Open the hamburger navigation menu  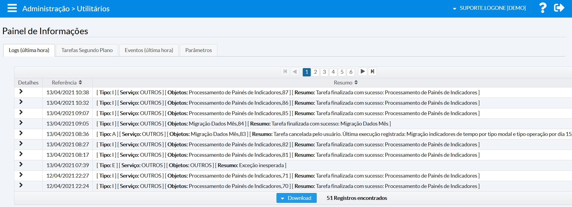click(12, 8)
